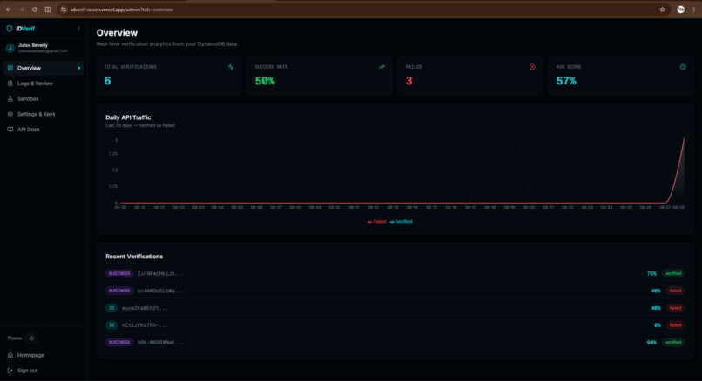Open API Docs in the sidebar
This screenshot has height=381, width=702.
[x=44, y=130]
